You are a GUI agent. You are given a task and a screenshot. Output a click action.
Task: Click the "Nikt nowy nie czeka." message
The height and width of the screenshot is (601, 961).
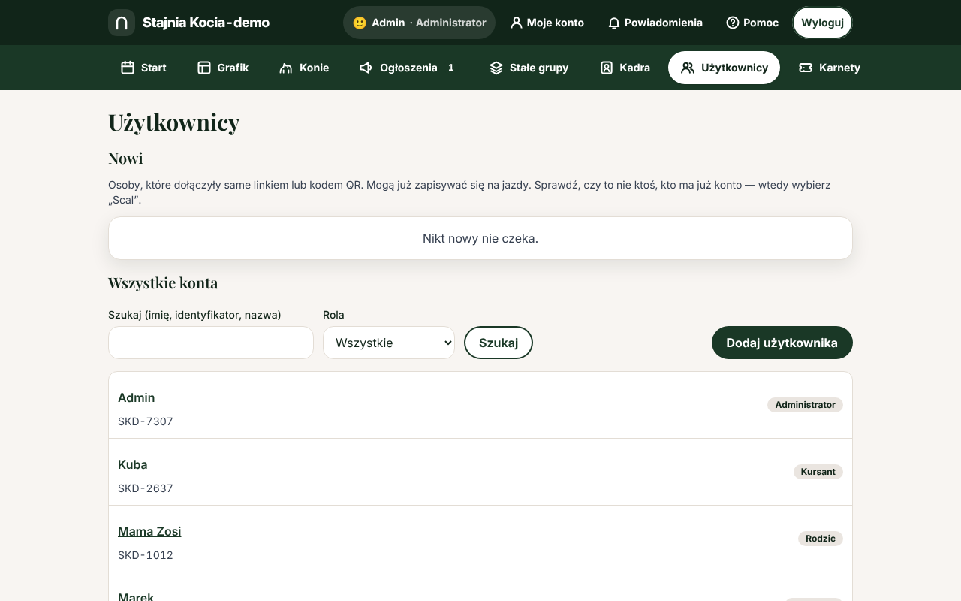pyautogui.click(x=480, y=238)
